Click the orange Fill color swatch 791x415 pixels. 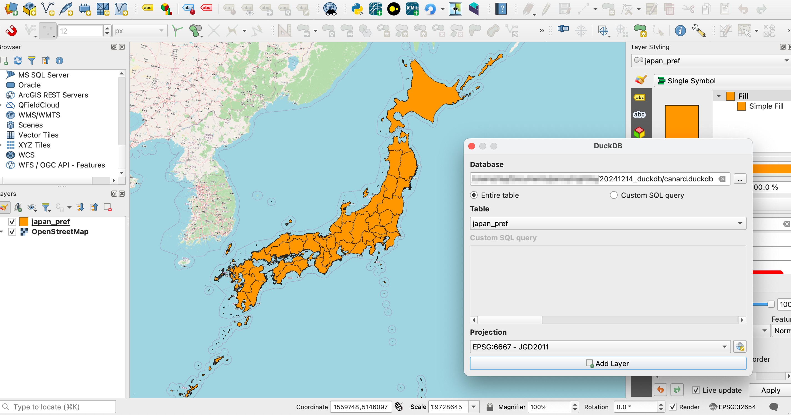point(730,96)
